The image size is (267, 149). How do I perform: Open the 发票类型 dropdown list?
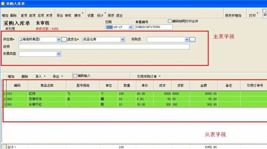point(59,54)
